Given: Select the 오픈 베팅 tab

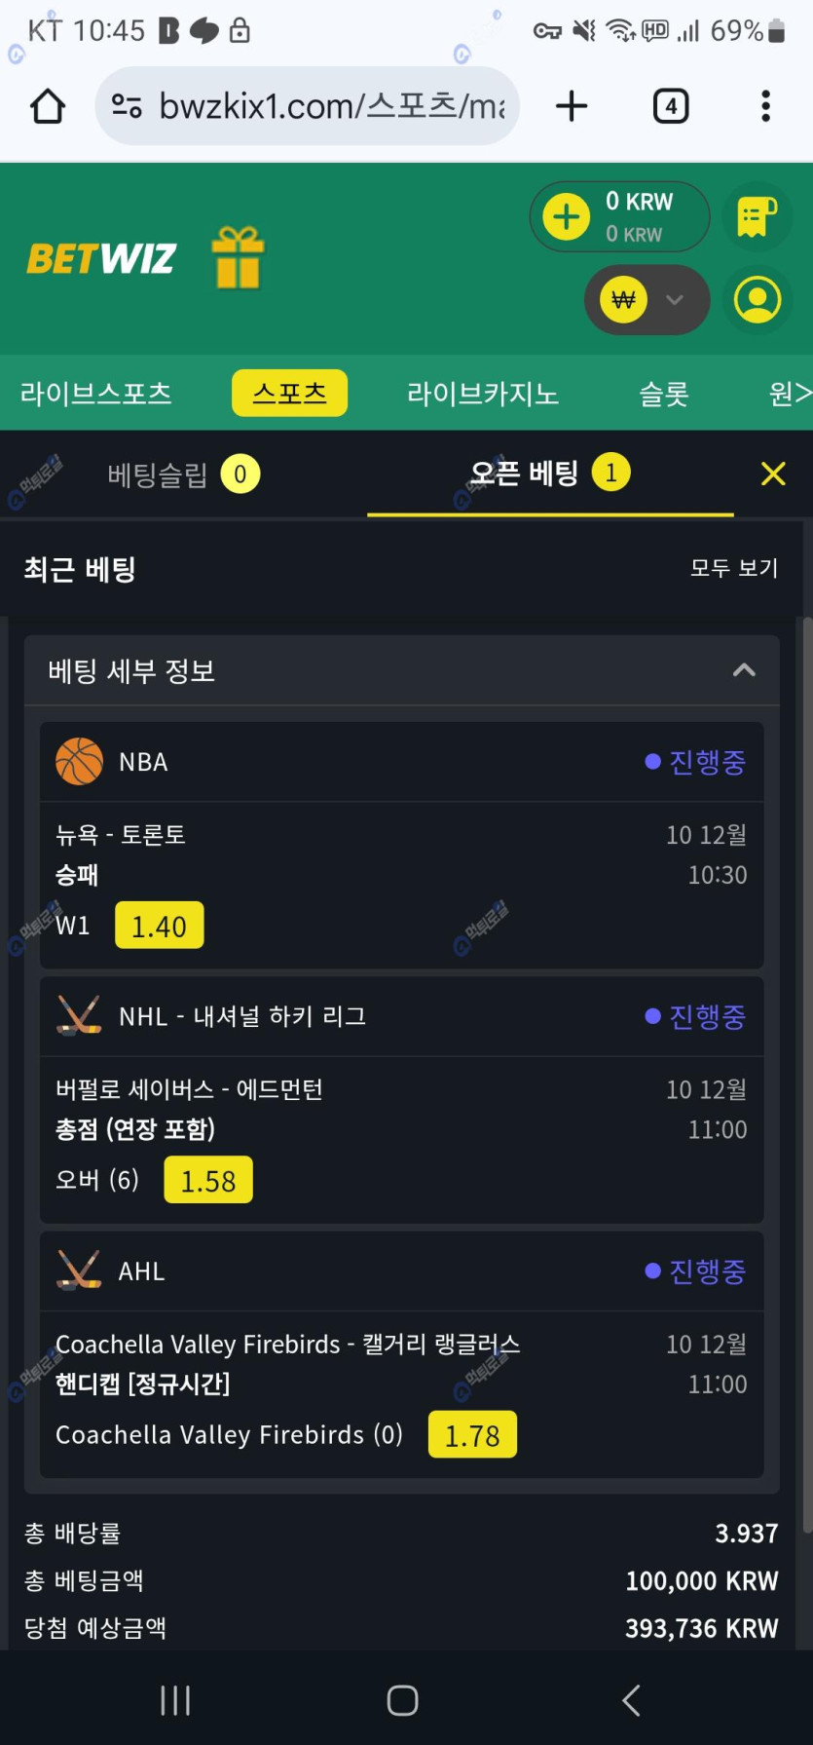Looking at the screenshot, I should (x=549, y=474).
